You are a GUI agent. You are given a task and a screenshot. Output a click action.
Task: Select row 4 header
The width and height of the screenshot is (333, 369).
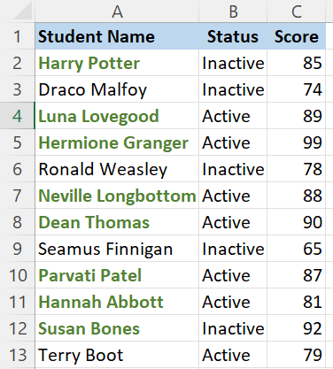pyautogui.click(x=18, y=116)
